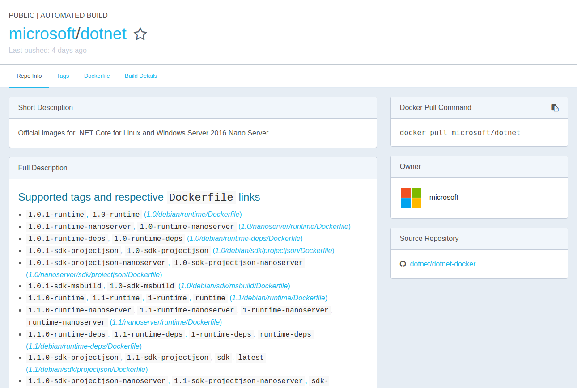
Task: Click the 1.1.0-runtime-nanoserver tag
Action: pyautogui.click(x=80, y=310)
